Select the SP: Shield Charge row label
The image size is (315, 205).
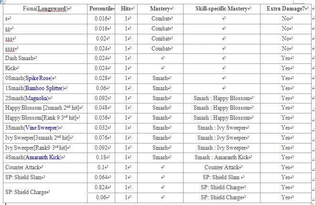click(x=27, y=192)
